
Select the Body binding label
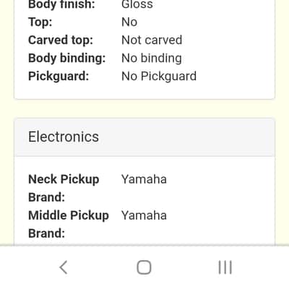pos(66,59)
